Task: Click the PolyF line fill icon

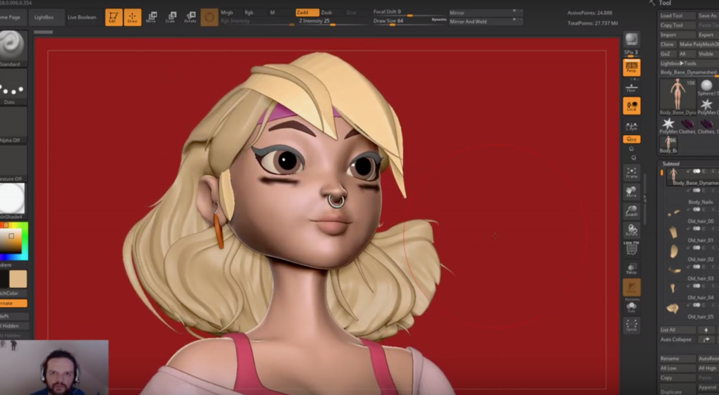Action: pos(631,249)
